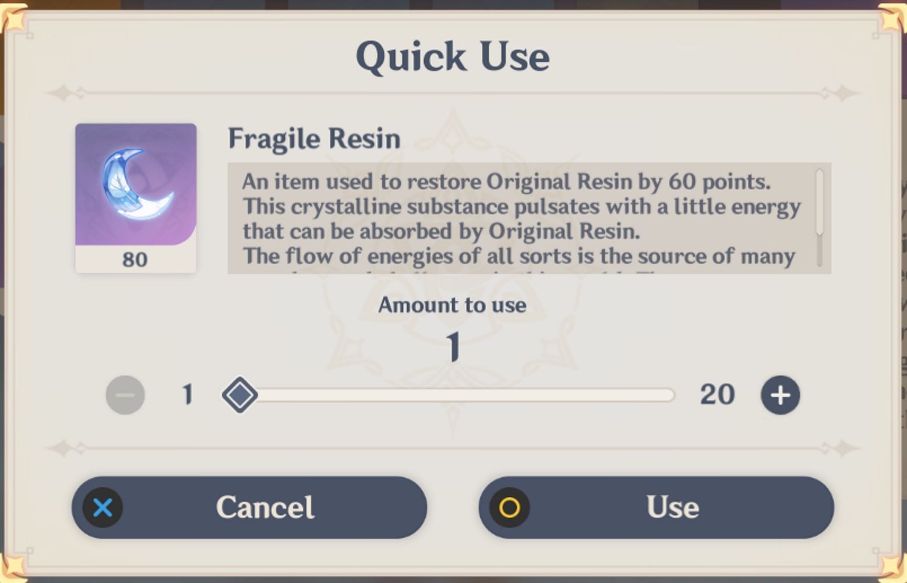907x583 pixels.
Task: Click the Amount to use label
Action: point(452,305)
